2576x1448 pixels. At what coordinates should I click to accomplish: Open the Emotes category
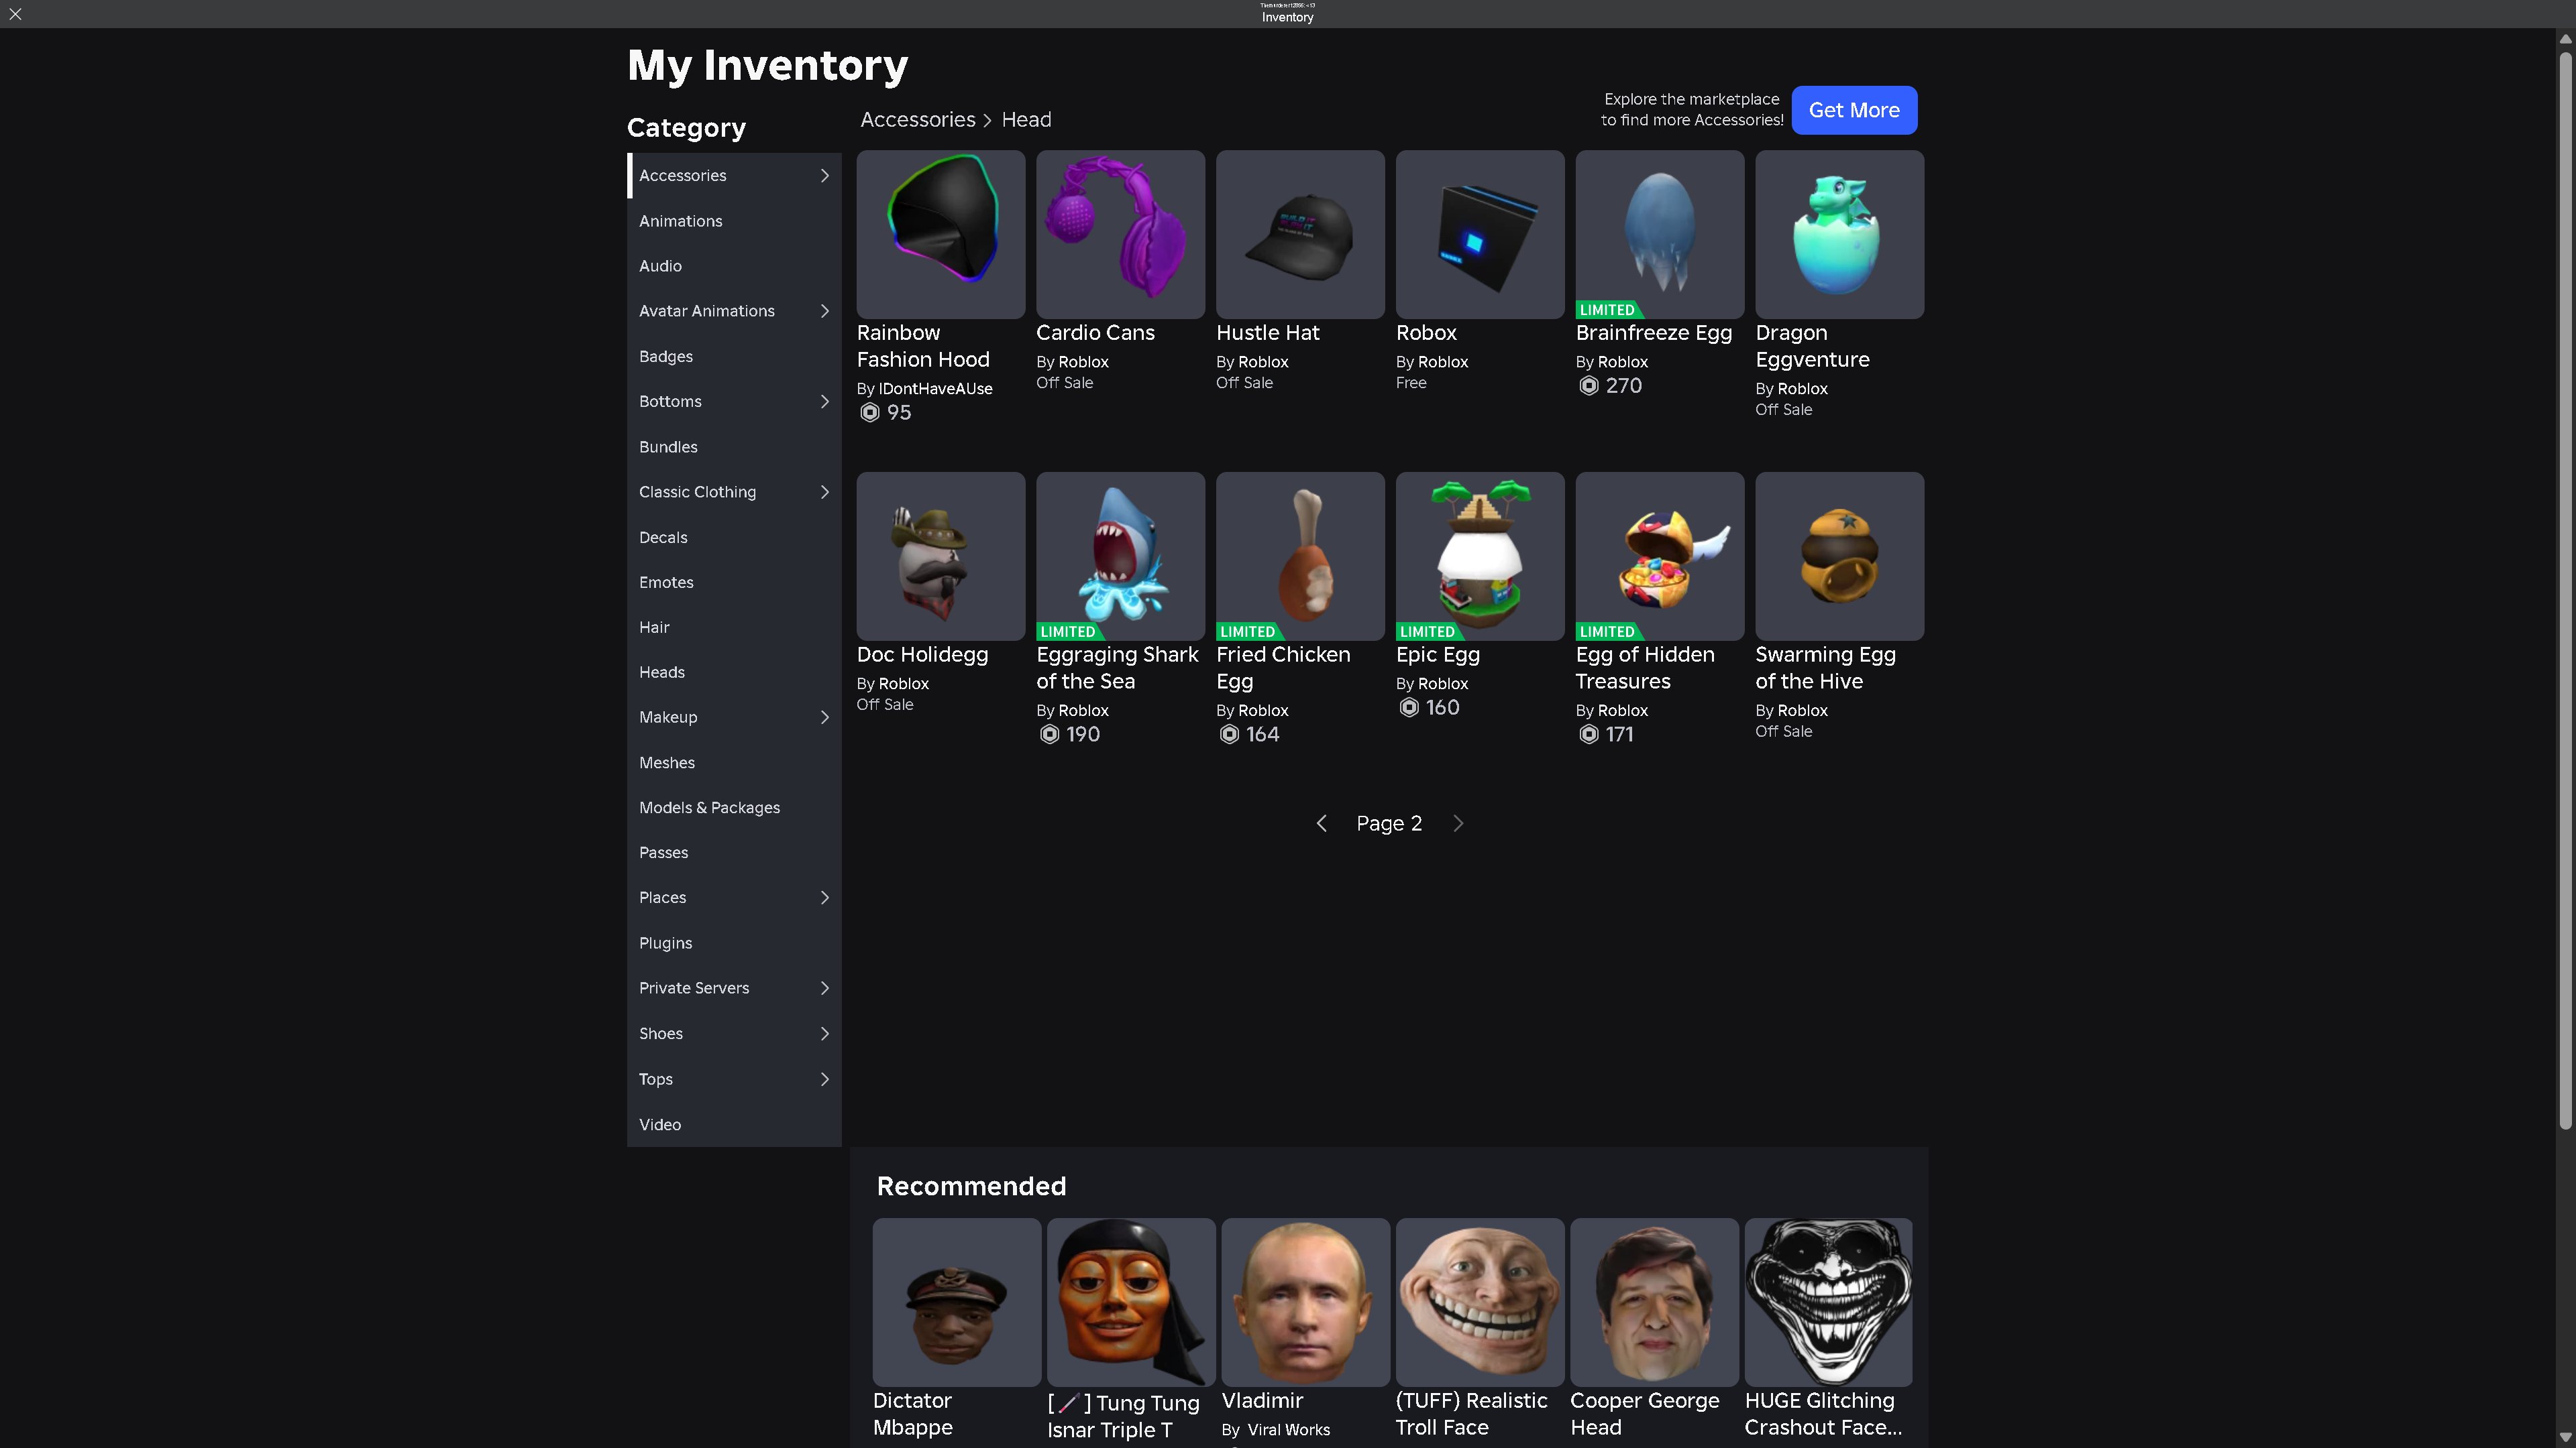(x=734, y=583)
